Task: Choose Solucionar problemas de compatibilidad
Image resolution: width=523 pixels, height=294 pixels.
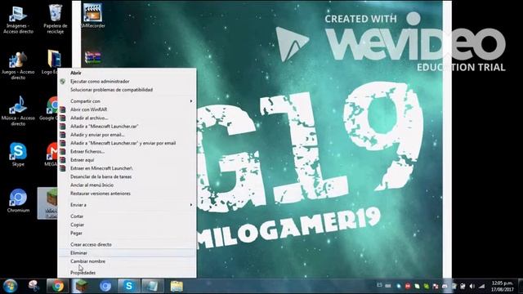Action: 127,90
